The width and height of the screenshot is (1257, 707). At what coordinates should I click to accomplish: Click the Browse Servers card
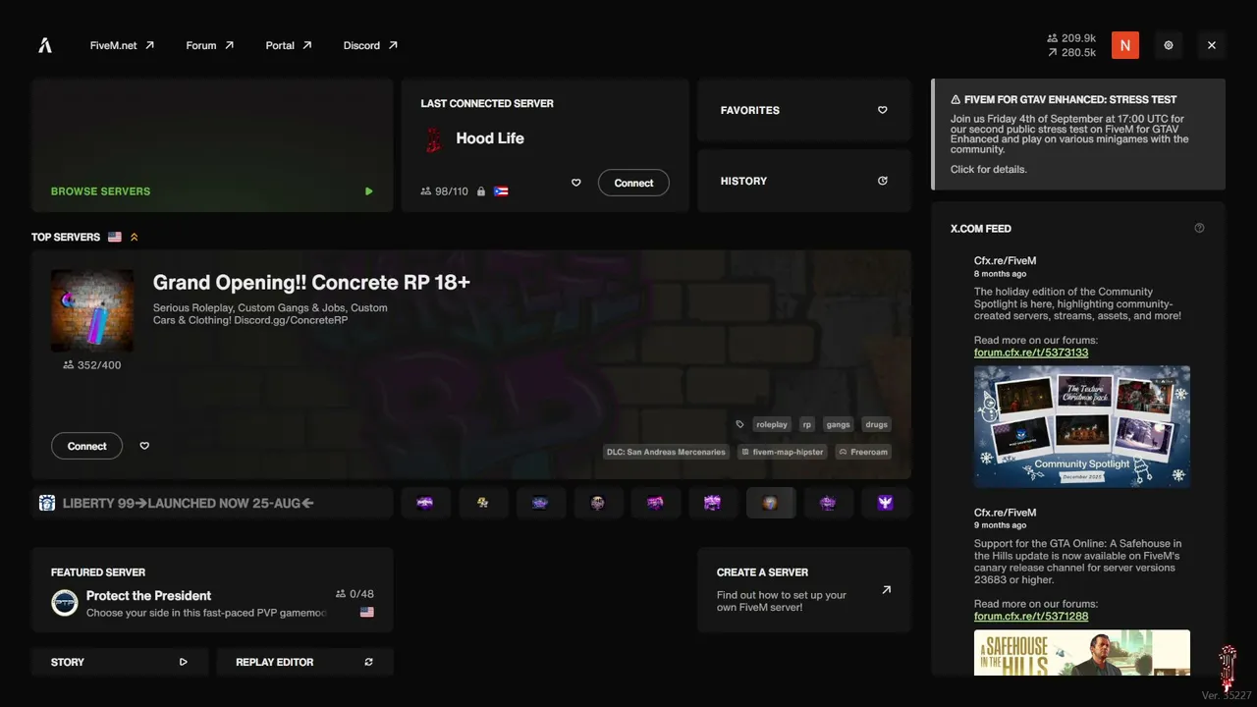point(212,145)
